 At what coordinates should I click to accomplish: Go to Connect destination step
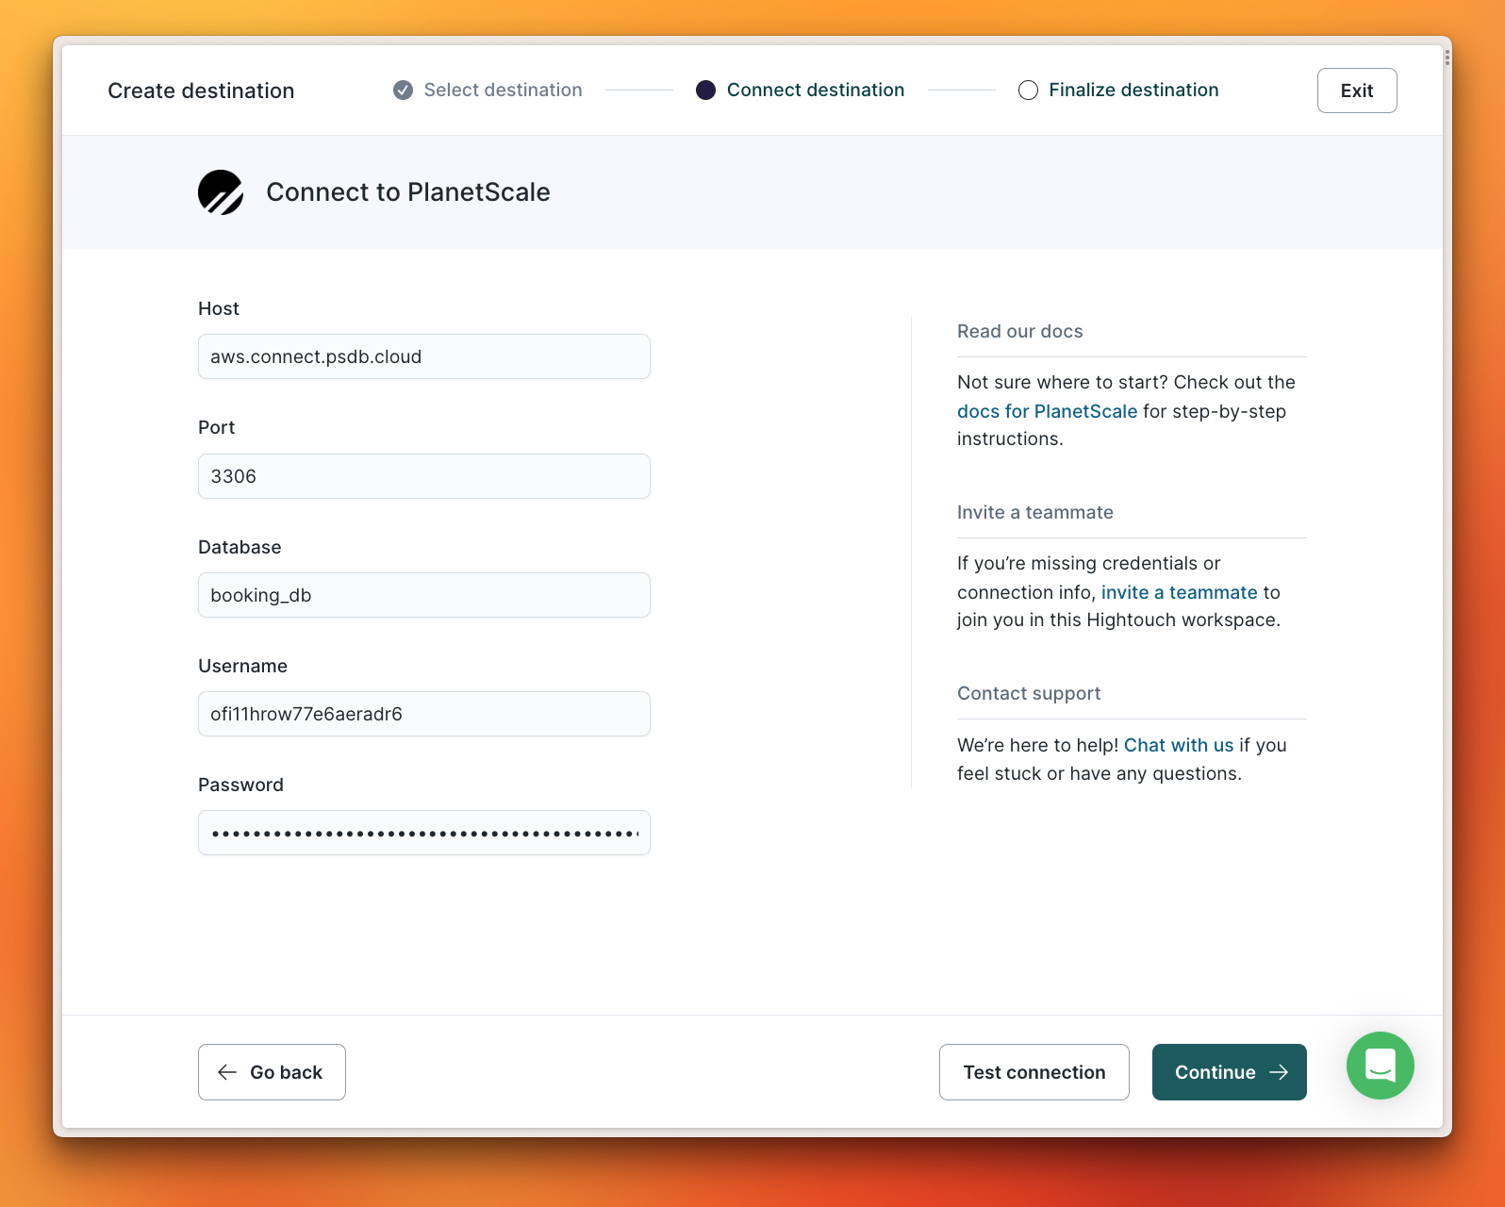(816, 91)
